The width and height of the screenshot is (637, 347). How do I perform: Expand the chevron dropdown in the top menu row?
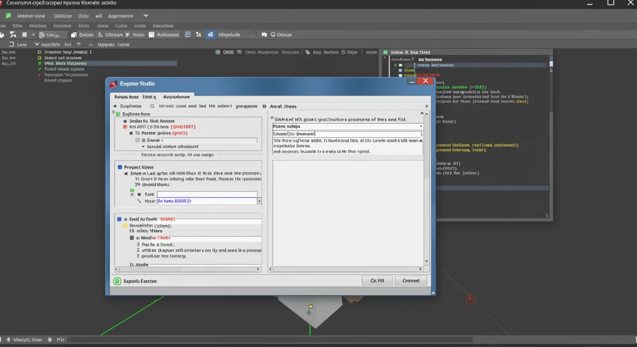(x=146, y=16)
